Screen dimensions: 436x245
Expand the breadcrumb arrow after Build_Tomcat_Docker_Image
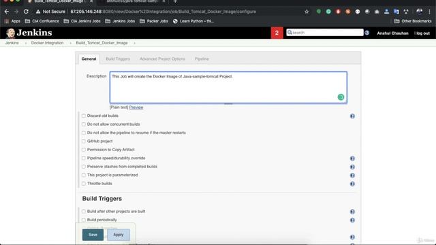[135, 43]
